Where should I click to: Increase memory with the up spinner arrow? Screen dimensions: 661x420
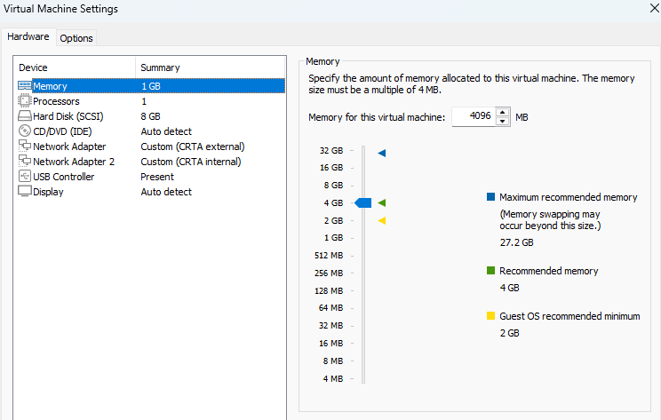[x=503, y=113]
